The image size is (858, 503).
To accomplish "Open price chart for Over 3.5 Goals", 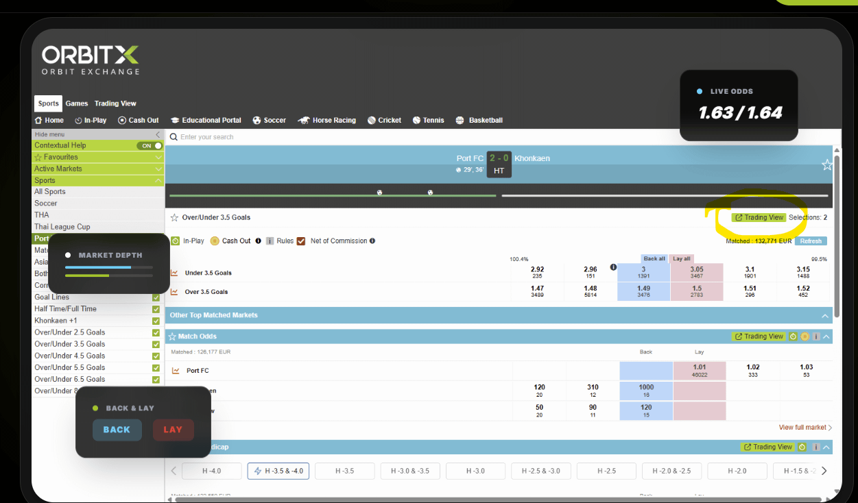I will tap(174, 291).
